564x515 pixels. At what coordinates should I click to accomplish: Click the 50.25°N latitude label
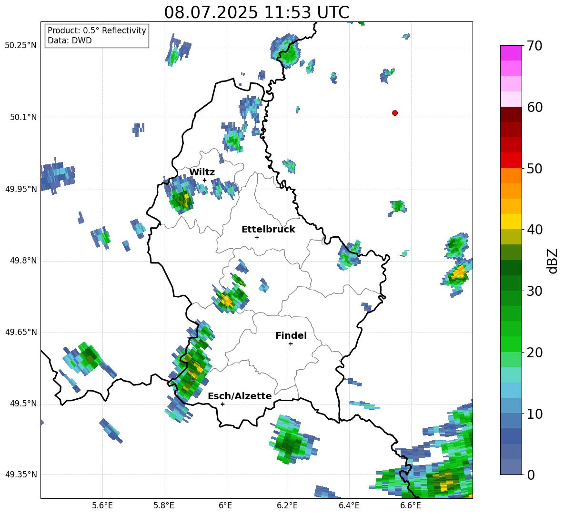pyautogui.click(x=21, y=46)
